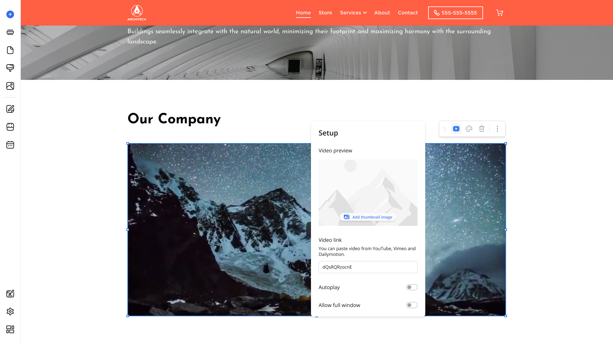Open the three-dot more options menu
Image resolution: width=613 pixels, height=345 pixels.
(497, 129)
